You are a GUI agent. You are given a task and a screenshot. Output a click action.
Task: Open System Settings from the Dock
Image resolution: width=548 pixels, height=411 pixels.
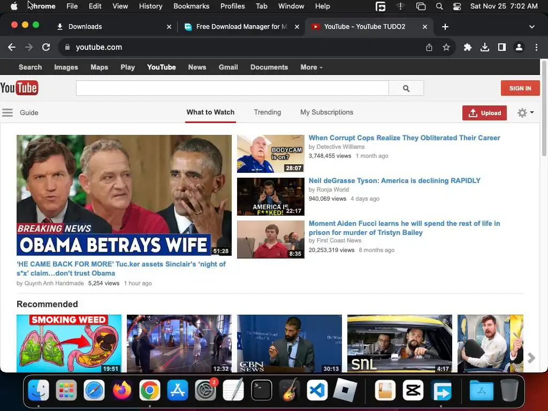(x=205, y=390)
